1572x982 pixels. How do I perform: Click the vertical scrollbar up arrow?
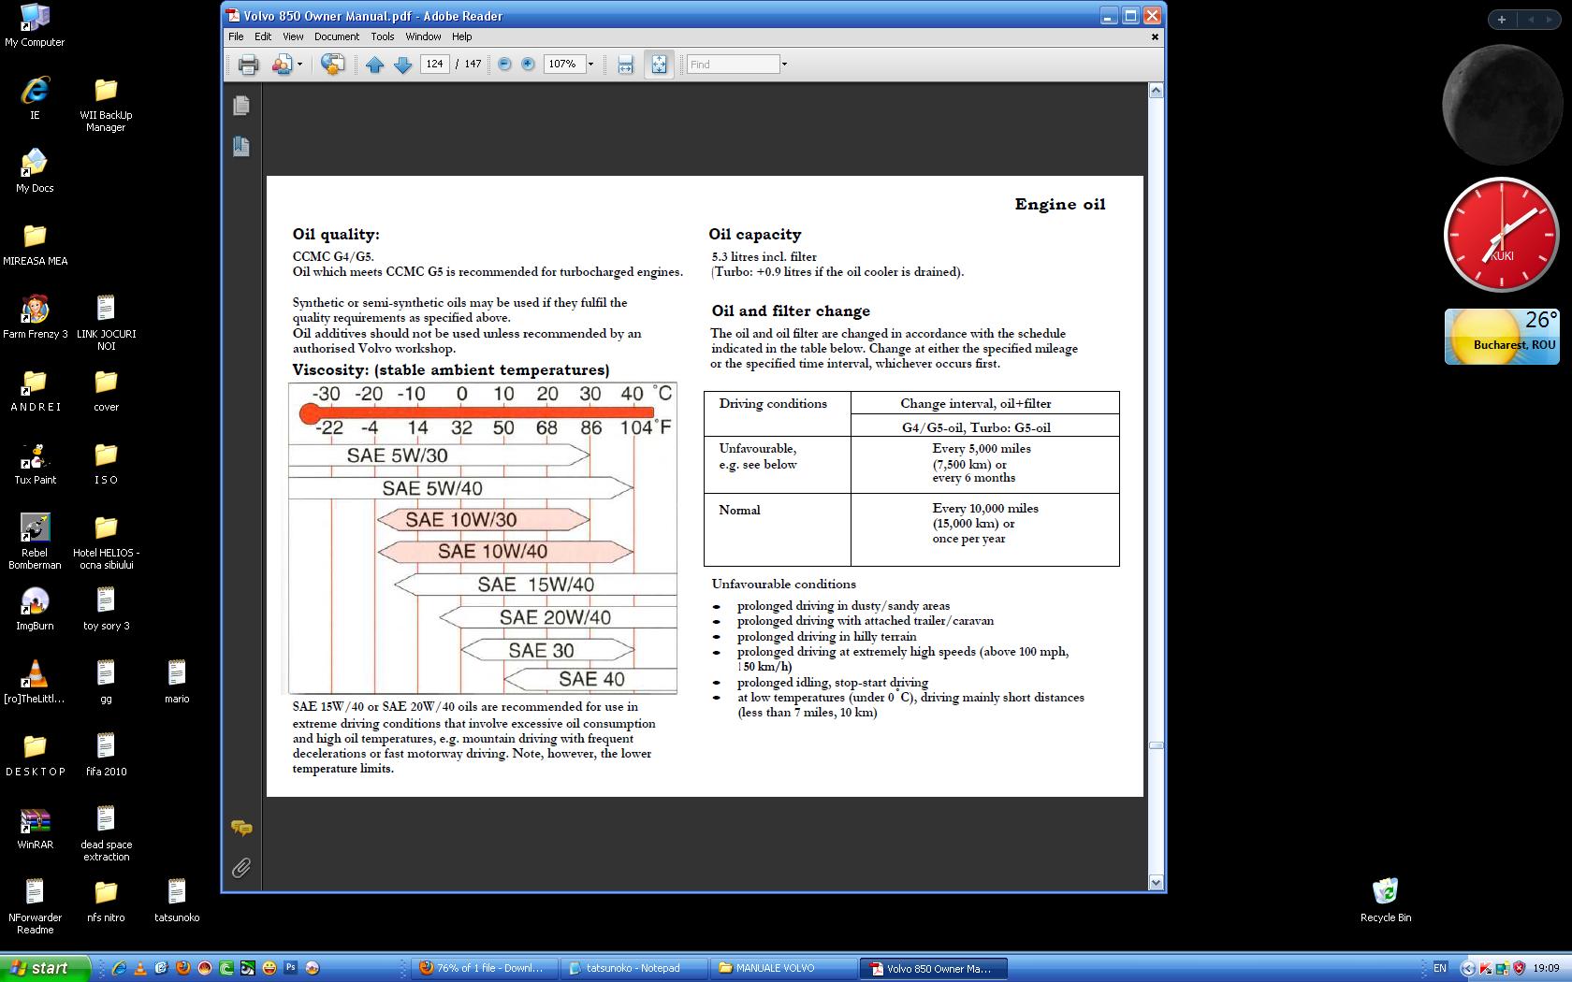coord(1156,91)
